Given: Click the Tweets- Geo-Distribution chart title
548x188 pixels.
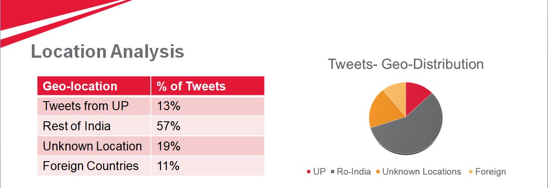Looking at the screenshot, I should (406, 64).
